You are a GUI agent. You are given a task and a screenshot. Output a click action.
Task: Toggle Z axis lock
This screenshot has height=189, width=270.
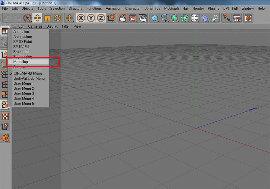point(101,18)
